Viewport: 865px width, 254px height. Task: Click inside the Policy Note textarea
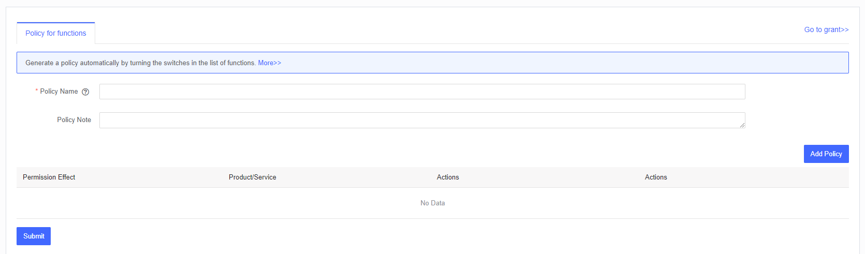point(422,120)
